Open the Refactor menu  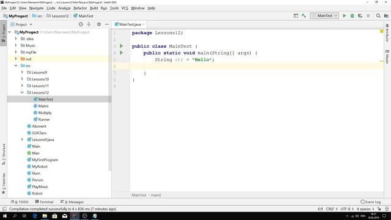(x=80, y=8)
